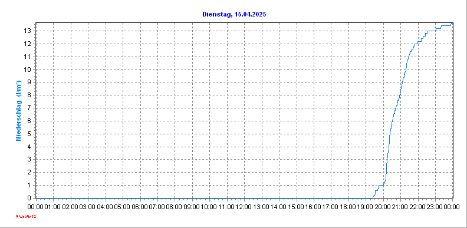Select the 12:00 time axis label
The height and width of the screenshot is (228, 467).
244,207
